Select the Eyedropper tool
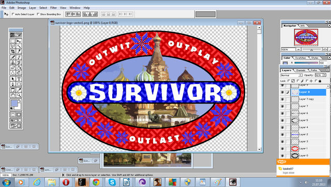 click(x=19, y=90)
